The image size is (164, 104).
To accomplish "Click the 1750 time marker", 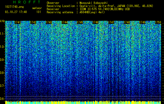I will [x=158, y=22].
